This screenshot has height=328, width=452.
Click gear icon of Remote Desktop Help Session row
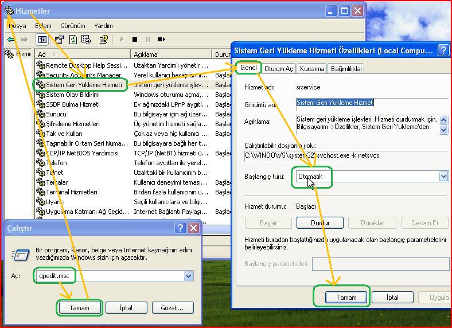(40, 65)
